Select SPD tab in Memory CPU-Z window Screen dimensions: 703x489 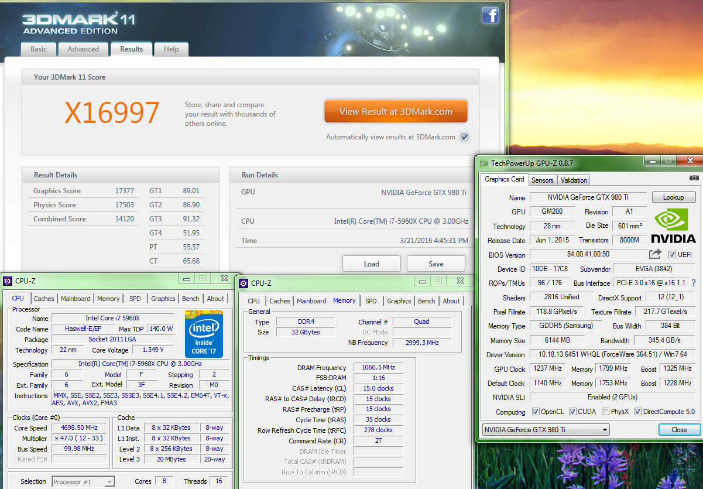click(371, 301)
